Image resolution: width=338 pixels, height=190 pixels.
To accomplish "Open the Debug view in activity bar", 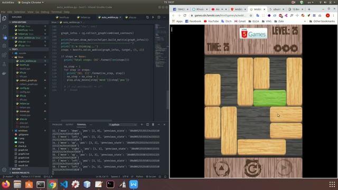I will pos(4,46).
